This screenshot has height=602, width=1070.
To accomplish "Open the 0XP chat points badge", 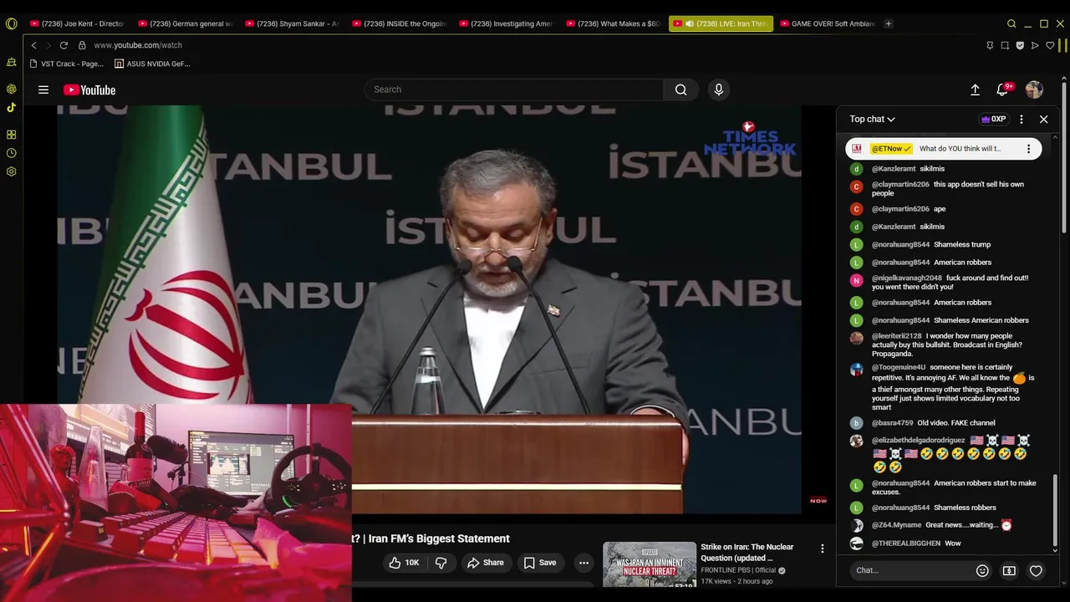I will point(993,120).
